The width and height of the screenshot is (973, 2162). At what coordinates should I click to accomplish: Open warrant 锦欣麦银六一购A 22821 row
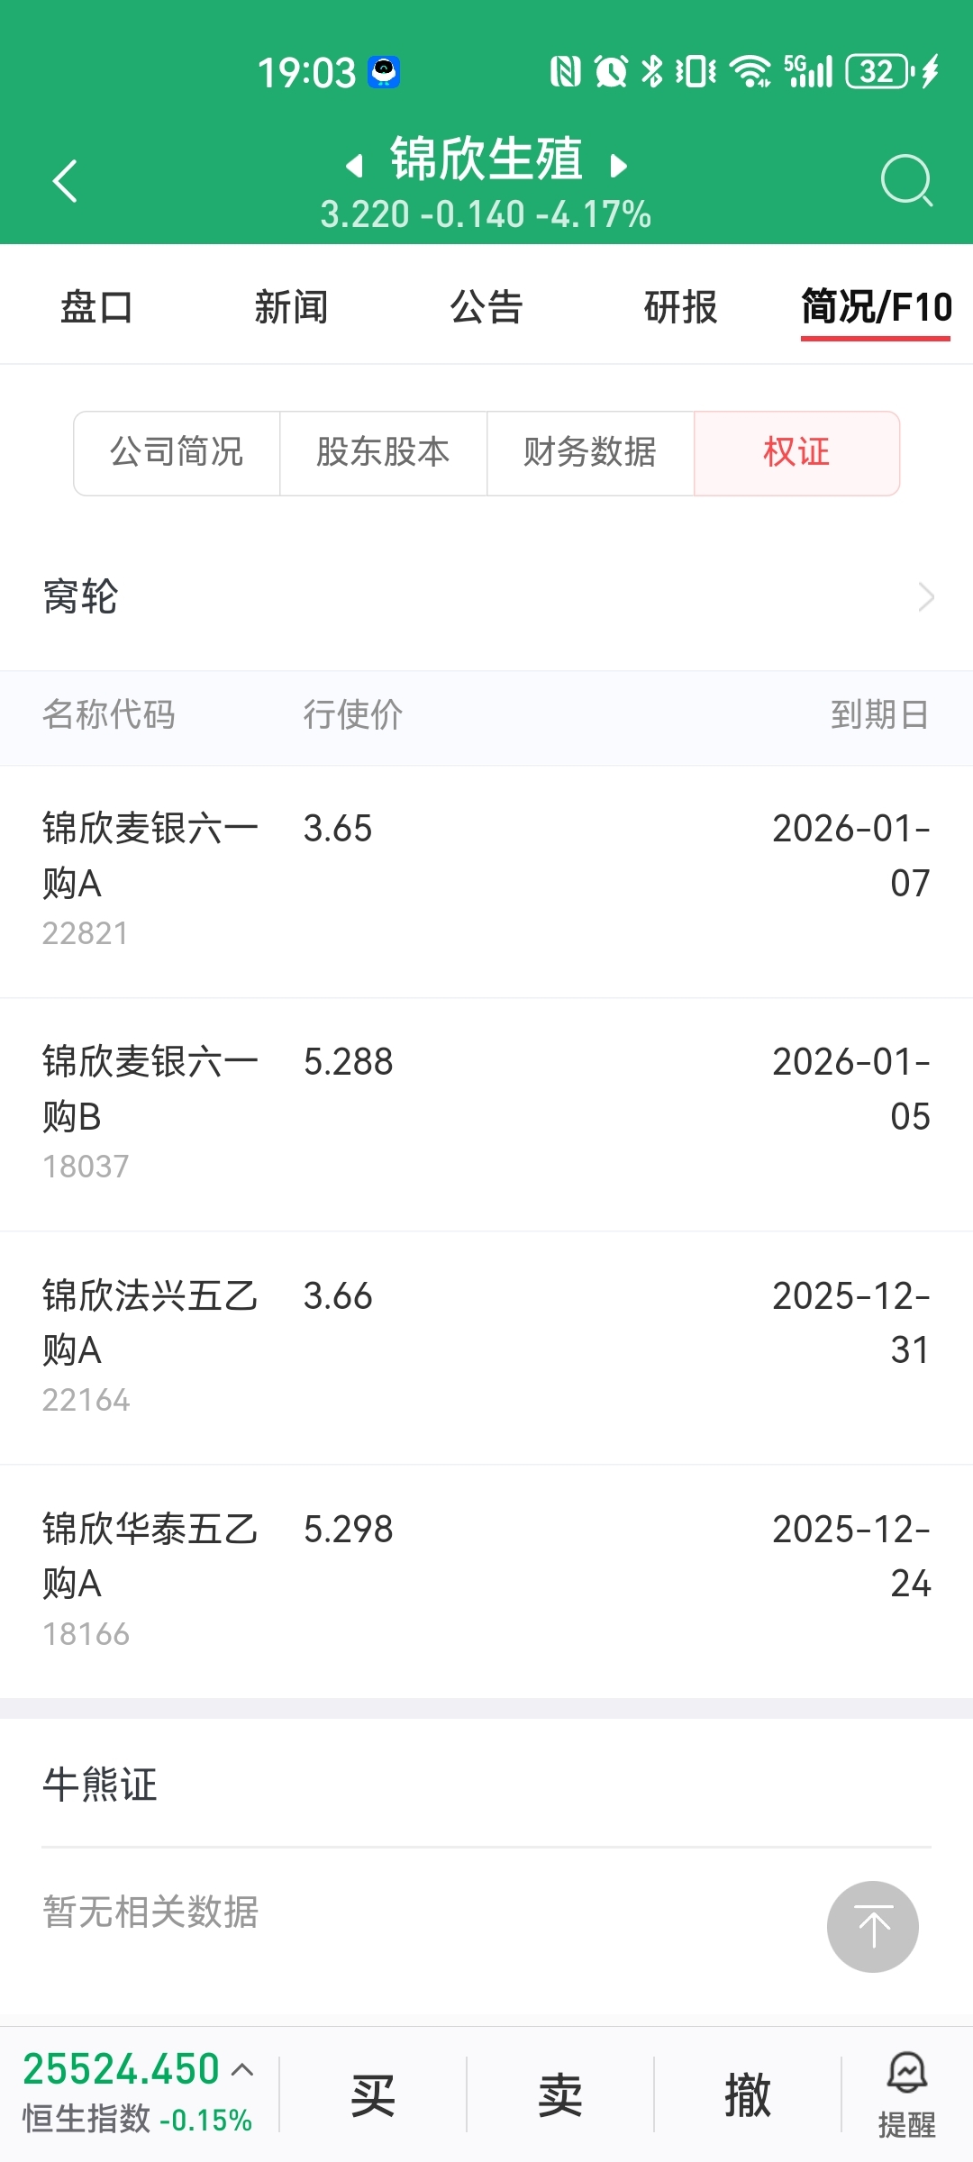tap(486, 882)
